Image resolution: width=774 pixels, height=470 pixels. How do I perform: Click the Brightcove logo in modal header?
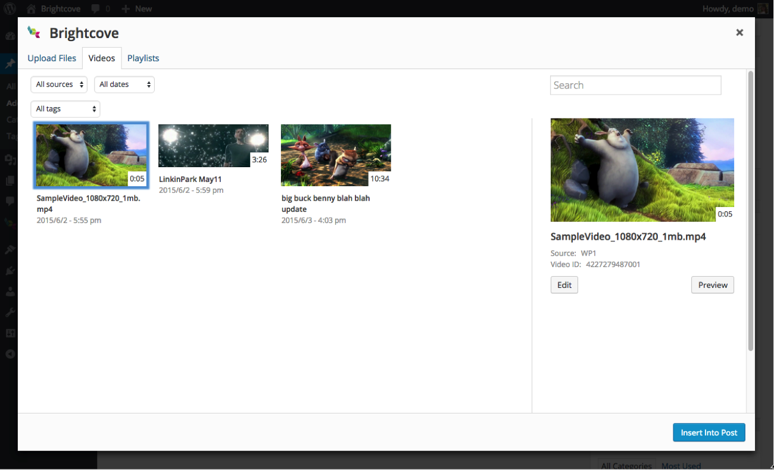click(35, 33)
